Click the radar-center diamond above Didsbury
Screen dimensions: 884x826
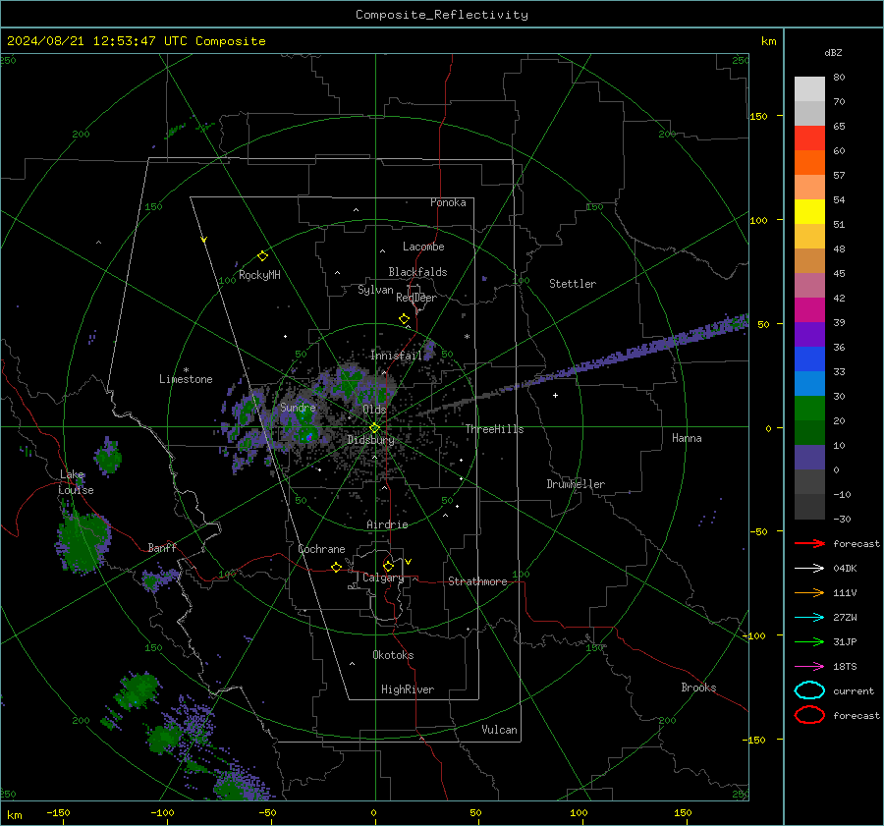coord(375,428)
